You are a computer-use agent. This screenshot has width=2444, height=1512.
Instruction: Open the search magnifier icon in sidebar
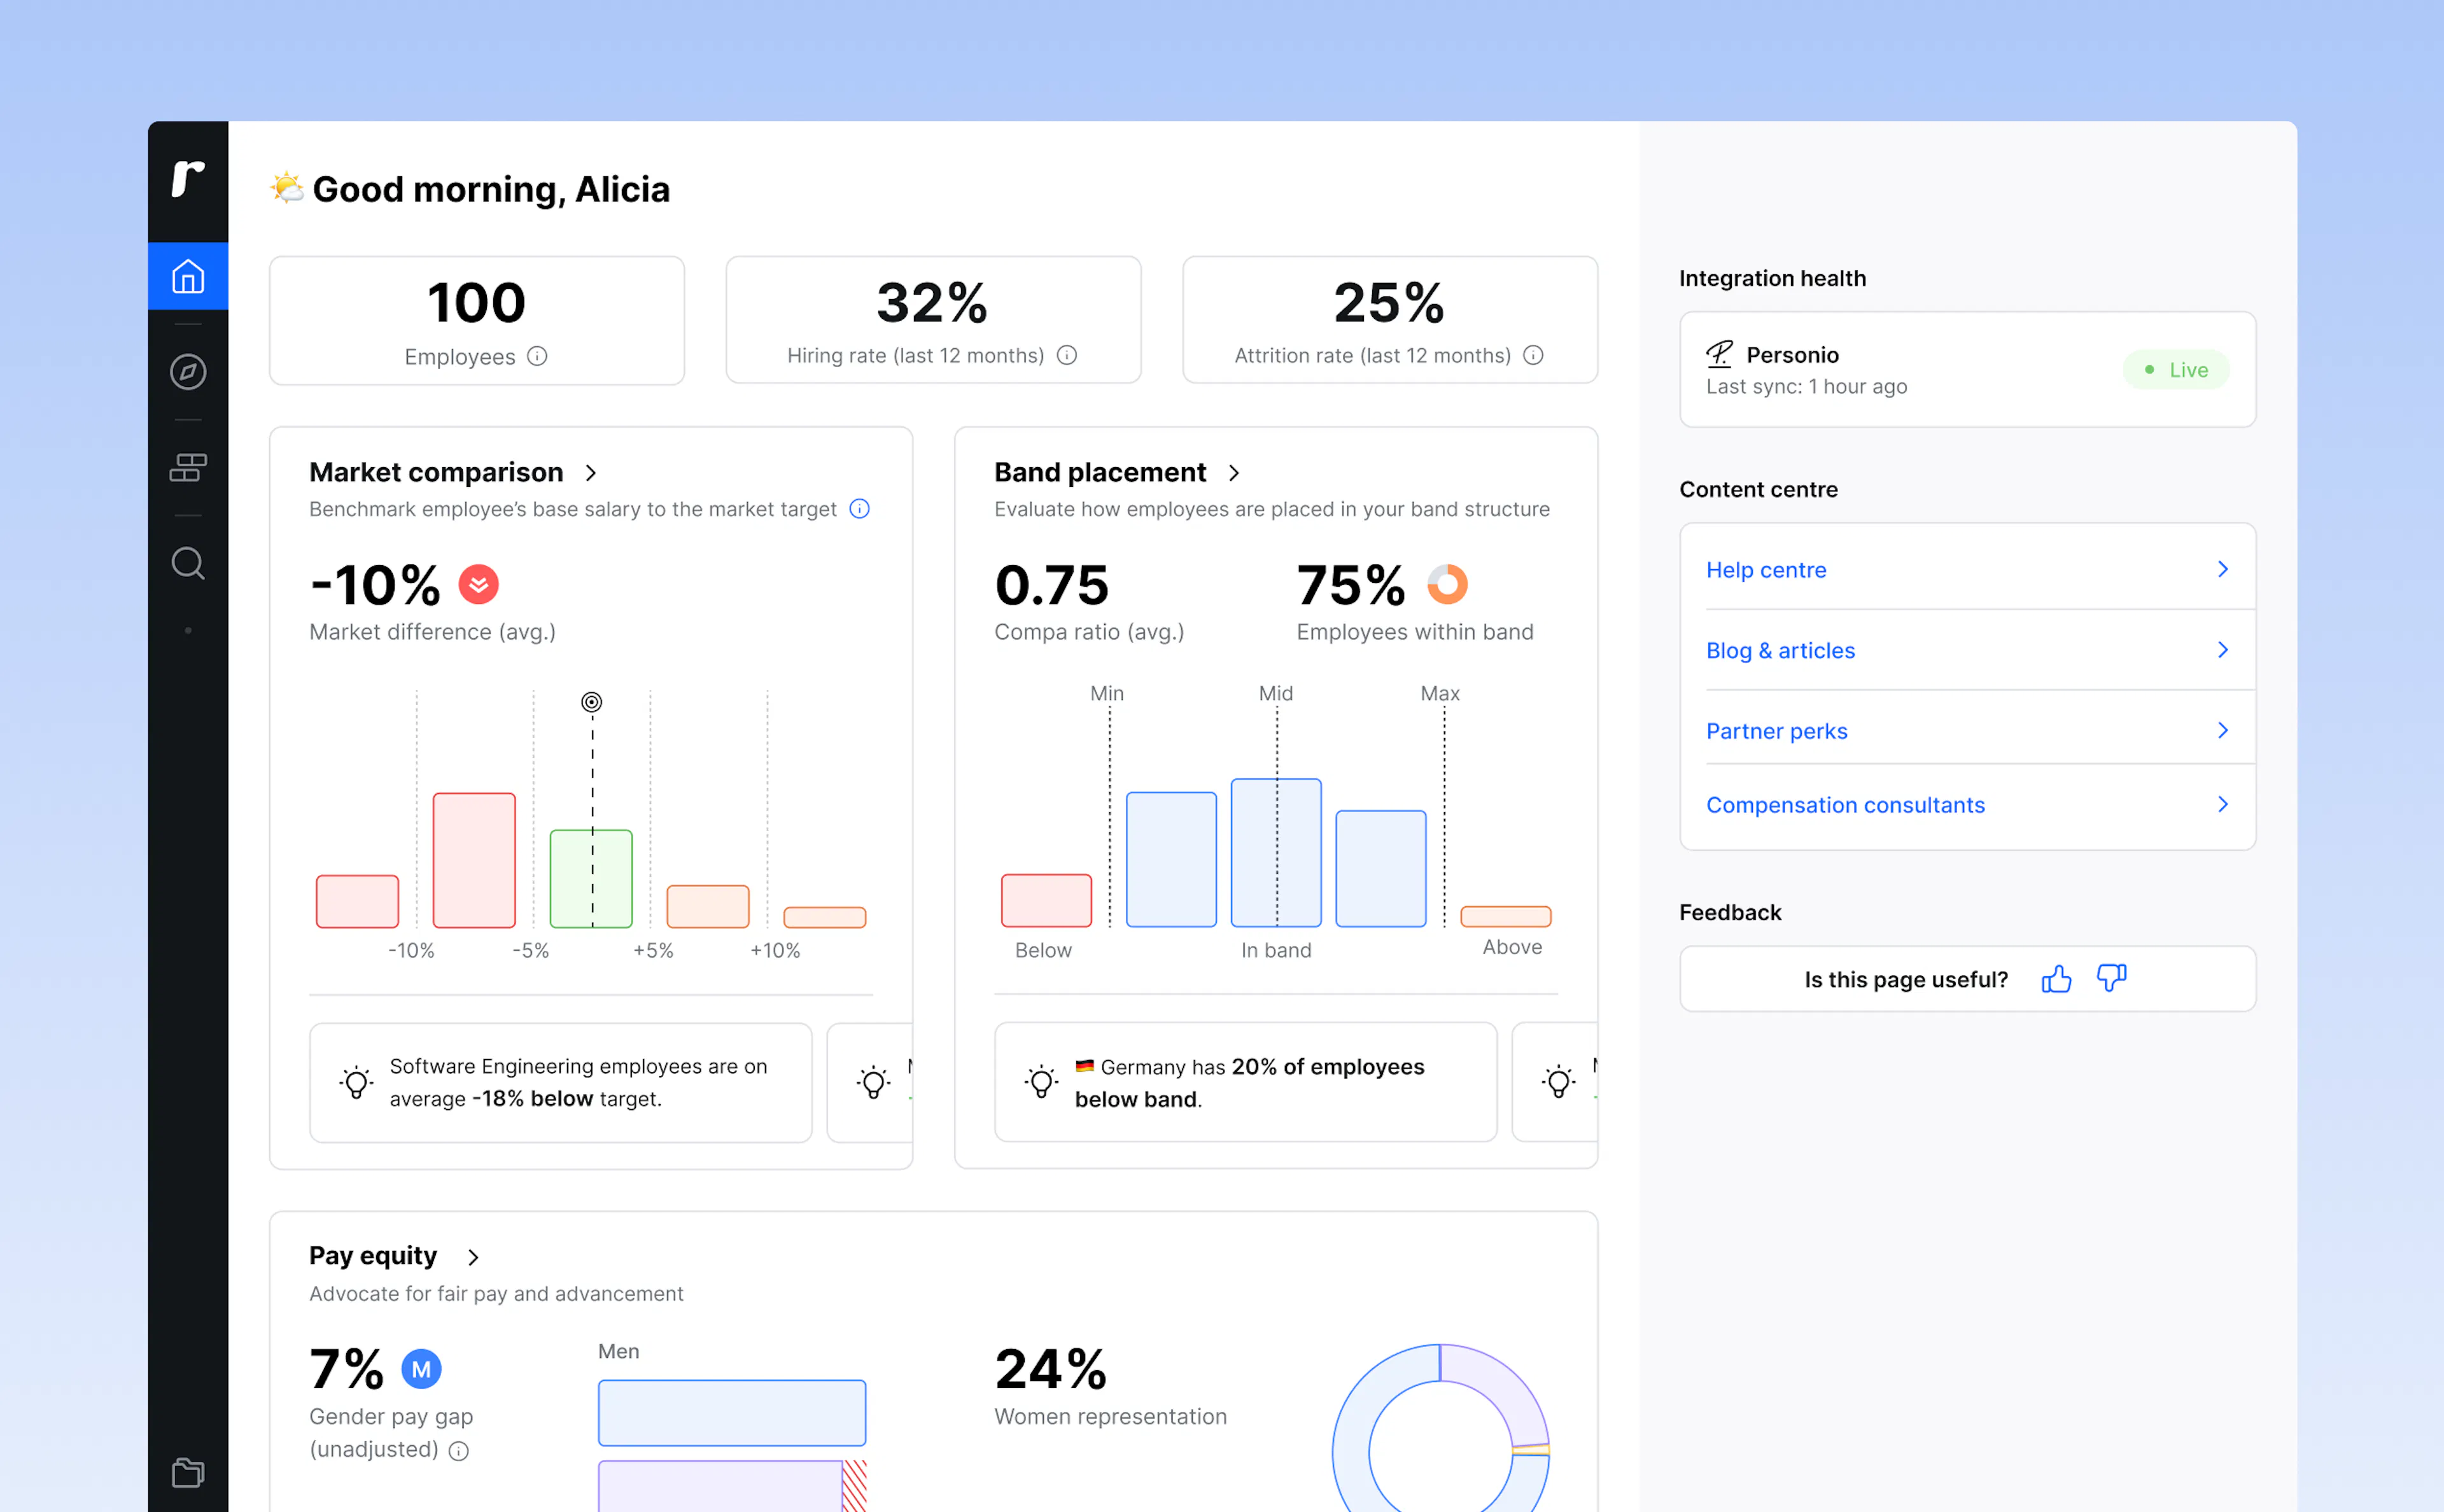pos(188,563)
